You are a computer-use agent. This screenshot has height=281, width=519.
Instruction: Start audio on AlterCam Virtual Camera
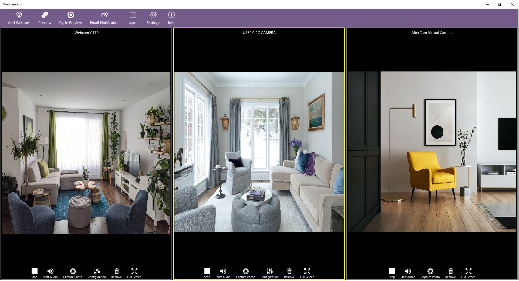coord(408,272)
